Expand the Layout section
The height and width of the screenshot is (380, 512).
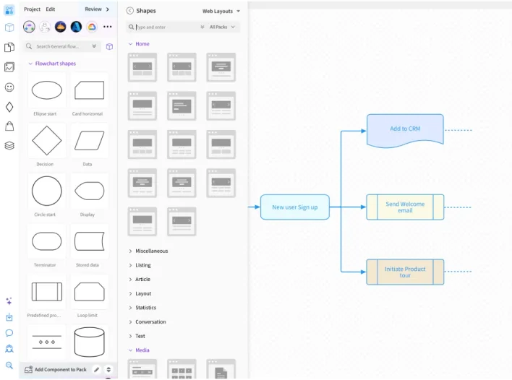[140, 293]
